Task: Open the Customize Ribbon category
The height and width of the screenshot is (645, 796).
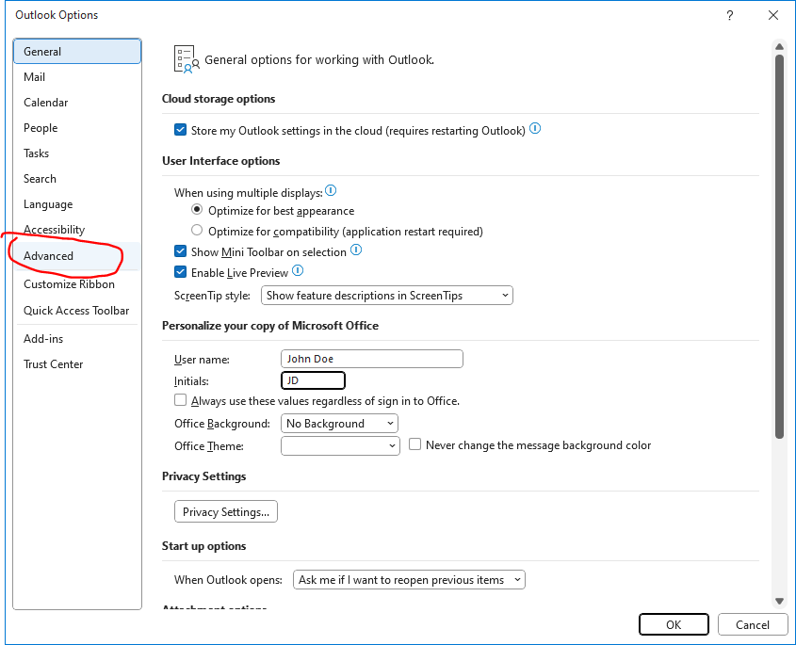Action: coord(77,284)
